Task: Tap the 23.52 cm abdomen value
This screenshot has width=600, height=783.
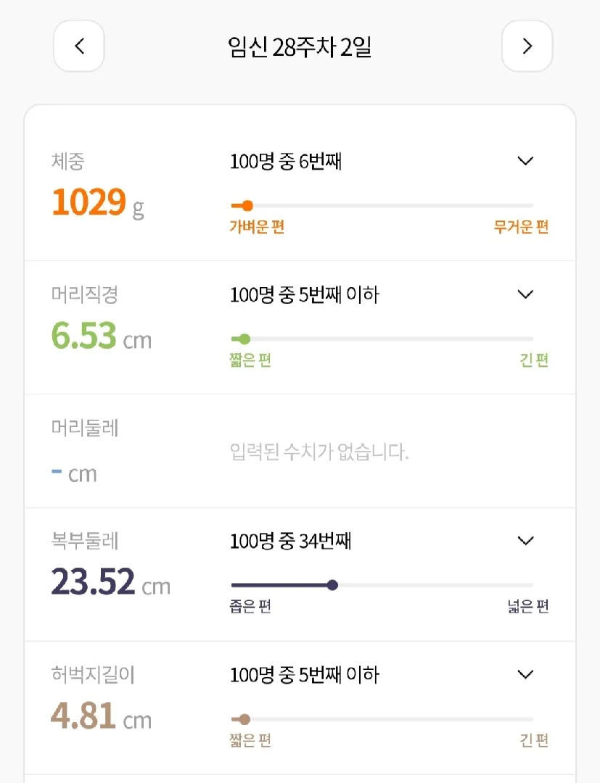Action: tap(111, 581)
